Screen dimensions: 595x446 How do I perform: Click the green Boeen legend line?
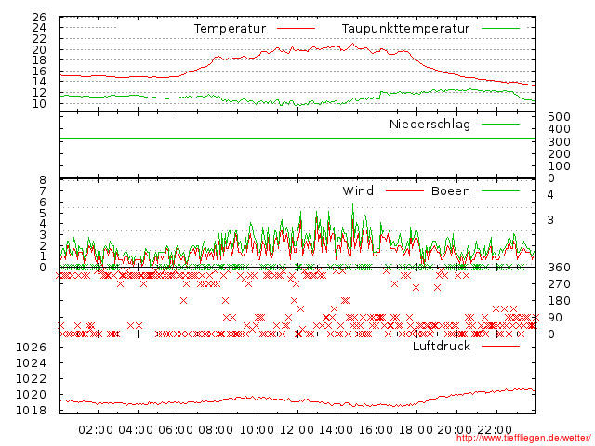[500, 191]
